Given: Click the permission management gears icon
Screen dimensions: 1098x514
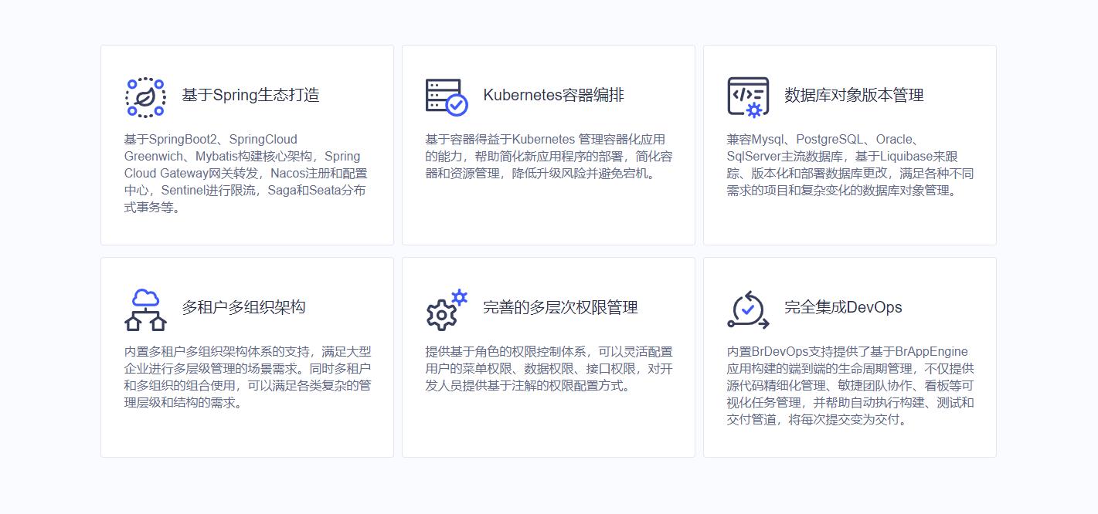Looking at the screenshot, I should 447,309.
